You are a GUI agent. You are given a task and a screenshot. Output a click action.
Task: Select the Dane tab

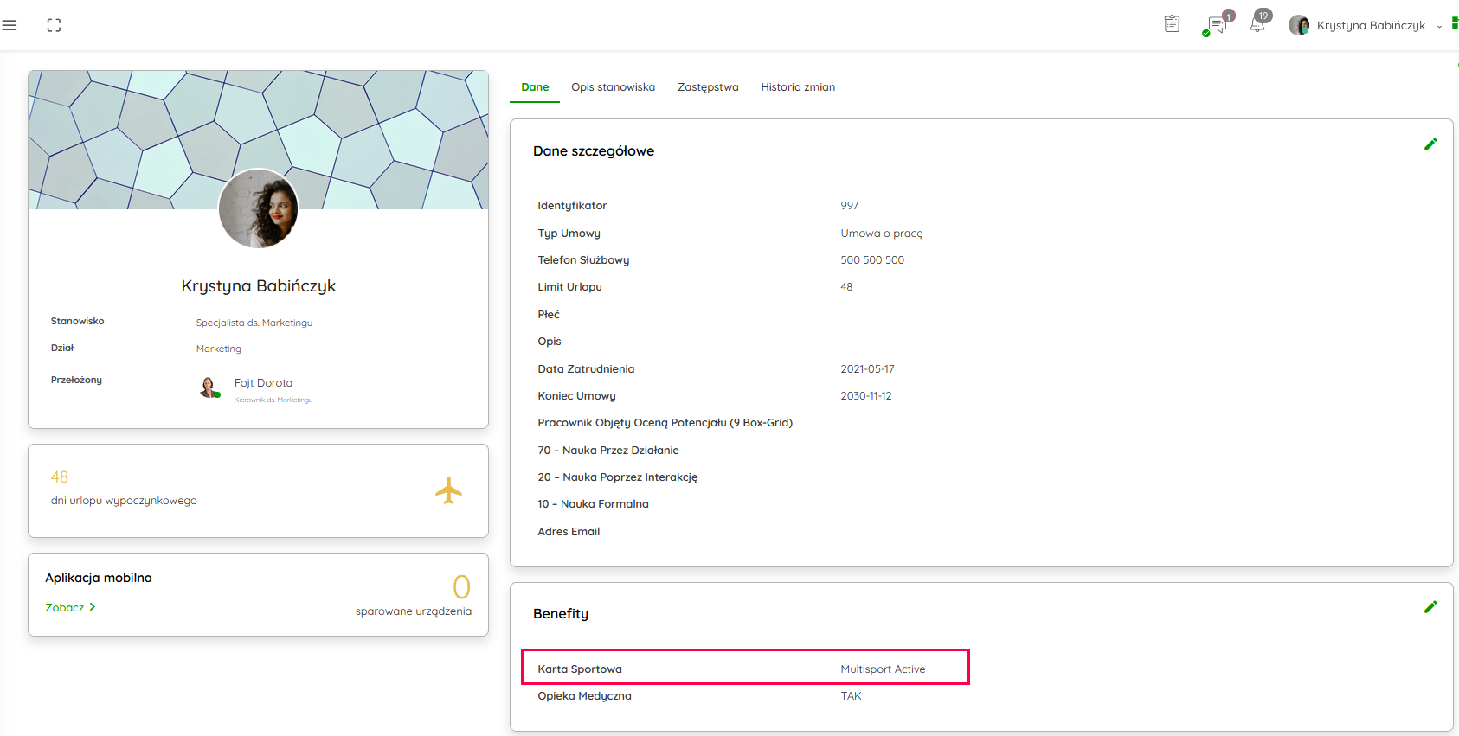[x=535, y=87]
